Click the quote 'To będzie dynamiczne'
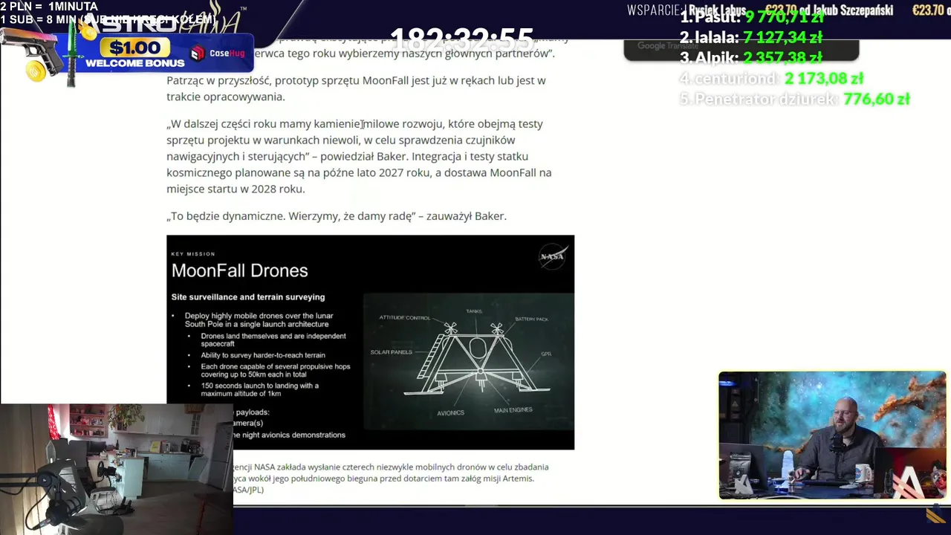The image size is (951, 535). [x=337, y=216]
